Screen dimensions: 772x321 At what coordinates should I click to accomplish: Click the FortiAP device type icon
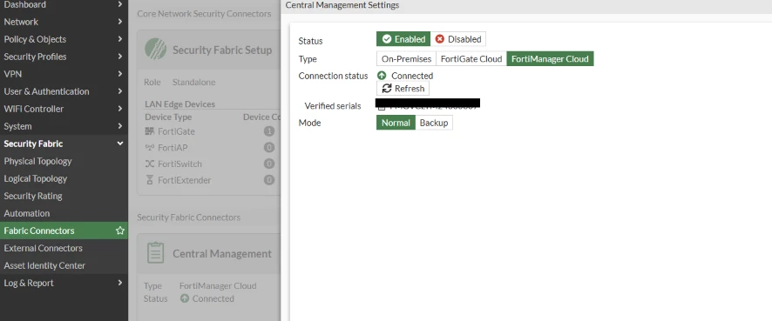pos(150,148)
